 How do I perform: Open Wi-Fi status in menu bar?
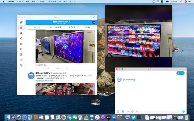158,1
